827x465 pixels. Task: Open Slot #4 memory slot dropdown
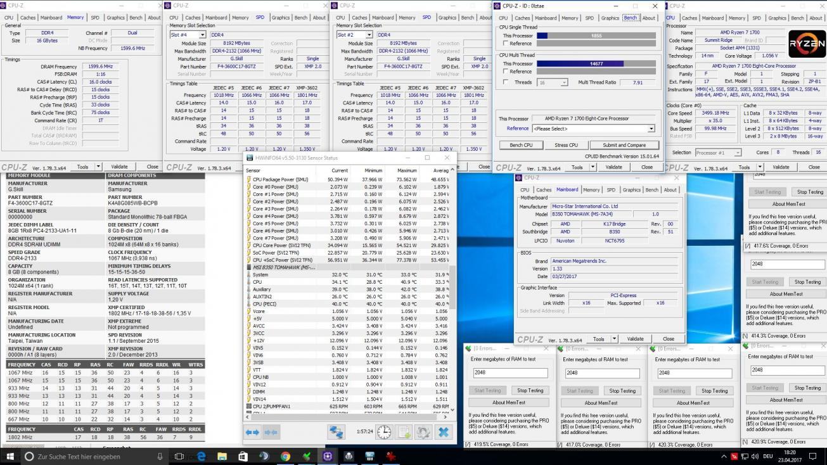[202, 35]
